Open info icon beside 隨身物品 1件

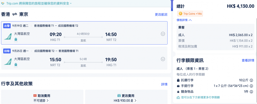coord(251,92)
